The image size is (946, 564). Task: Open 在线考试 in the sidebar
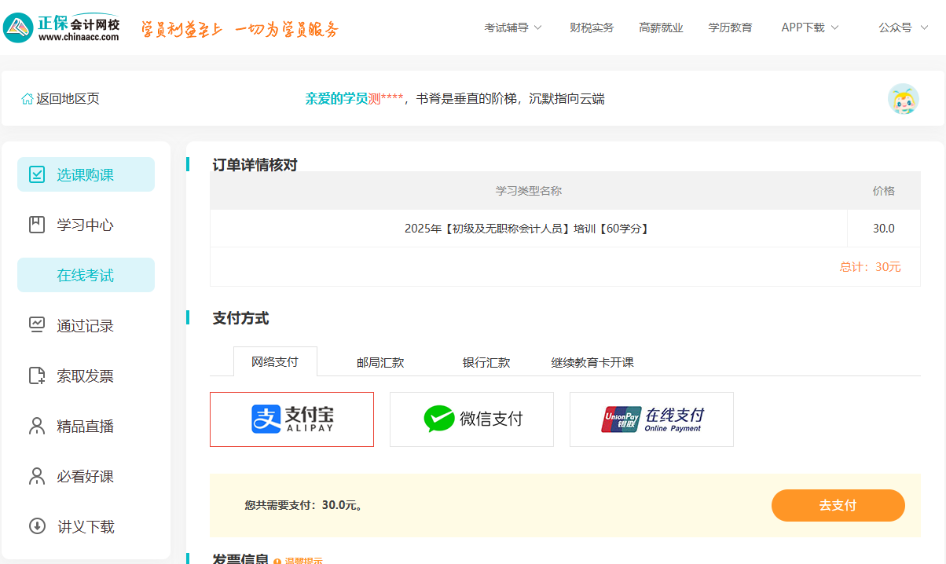[86, 275]
